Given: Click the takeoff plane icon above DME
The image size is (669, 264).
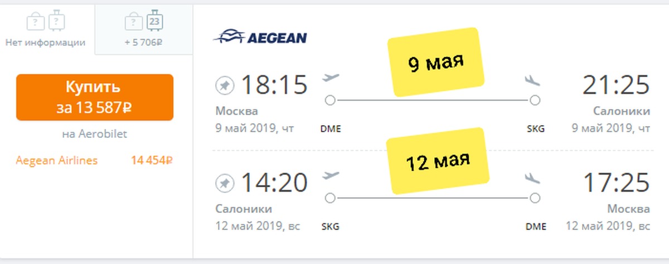Looking at the screenshot, I should pos(331,77).
